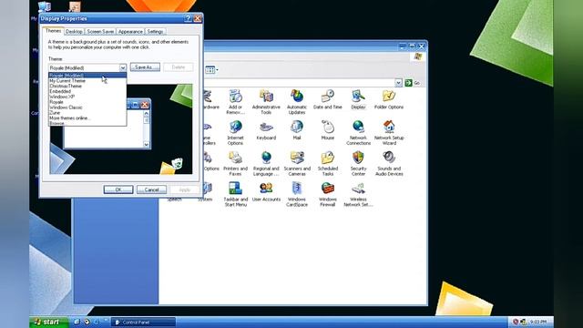Click the Save As... button
This screenshot has height=328, width=583.
pyautogui.click(x=145, y=67)
